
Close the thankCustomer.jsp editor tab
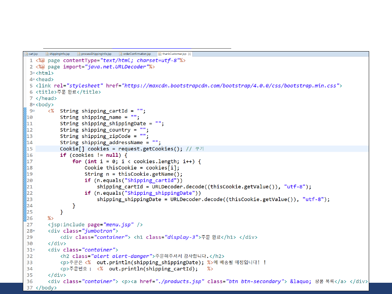click(189, 54)
